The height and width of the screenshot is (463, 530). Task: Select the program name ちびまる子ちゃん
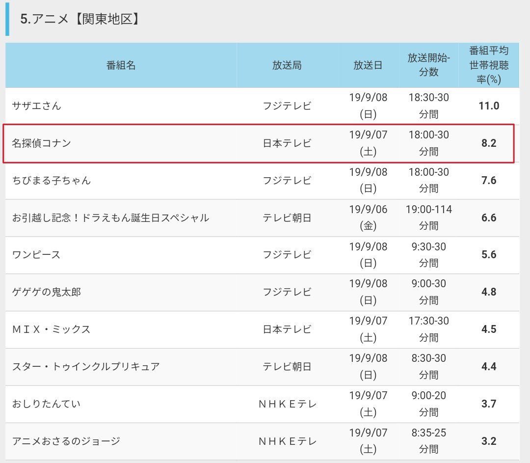(52, 180)
